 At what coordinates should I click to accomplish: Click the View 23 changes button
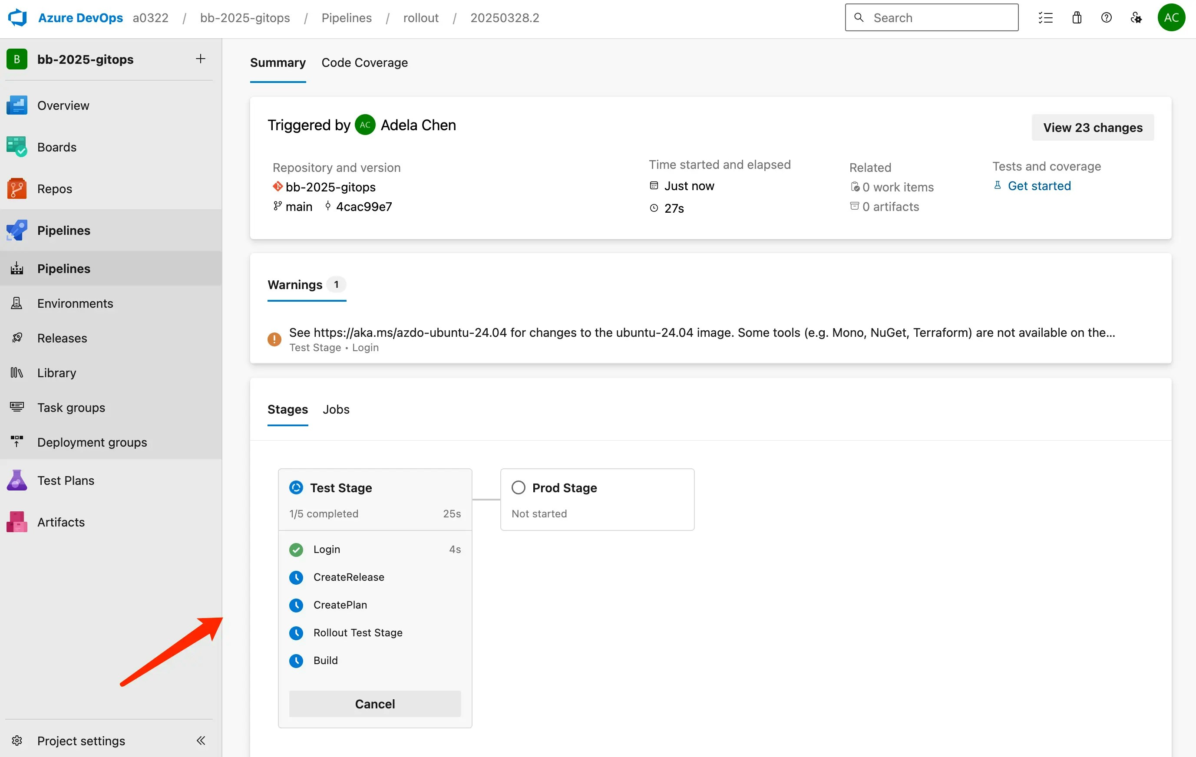click(1093, 127)
